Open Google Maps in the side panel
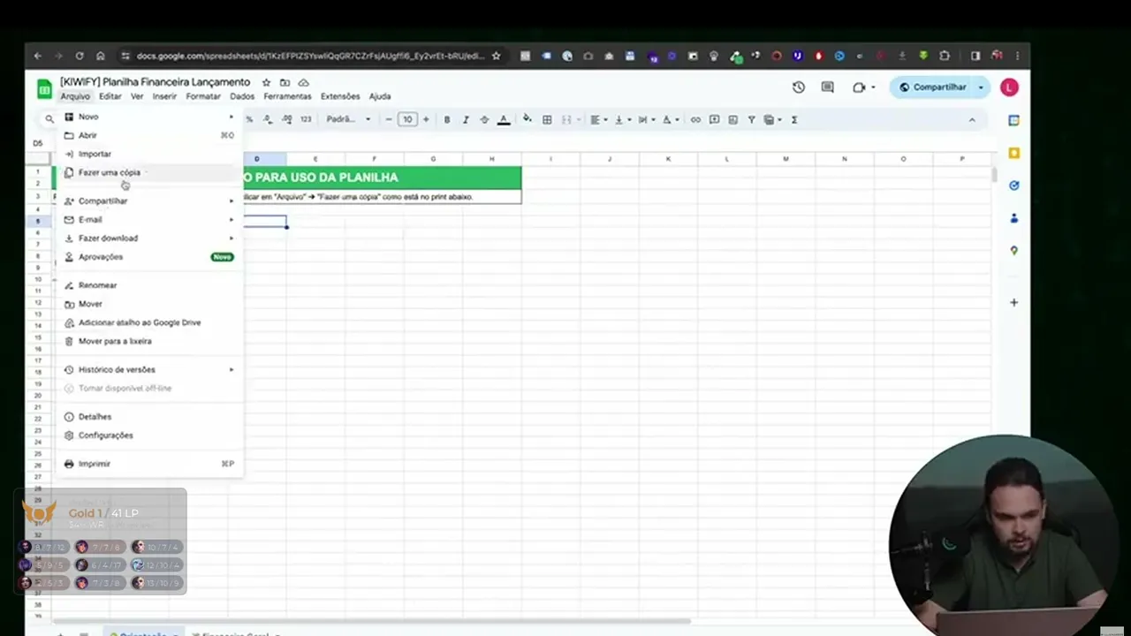Viewport: 1131px width, 636px height. pos(1013,251)
